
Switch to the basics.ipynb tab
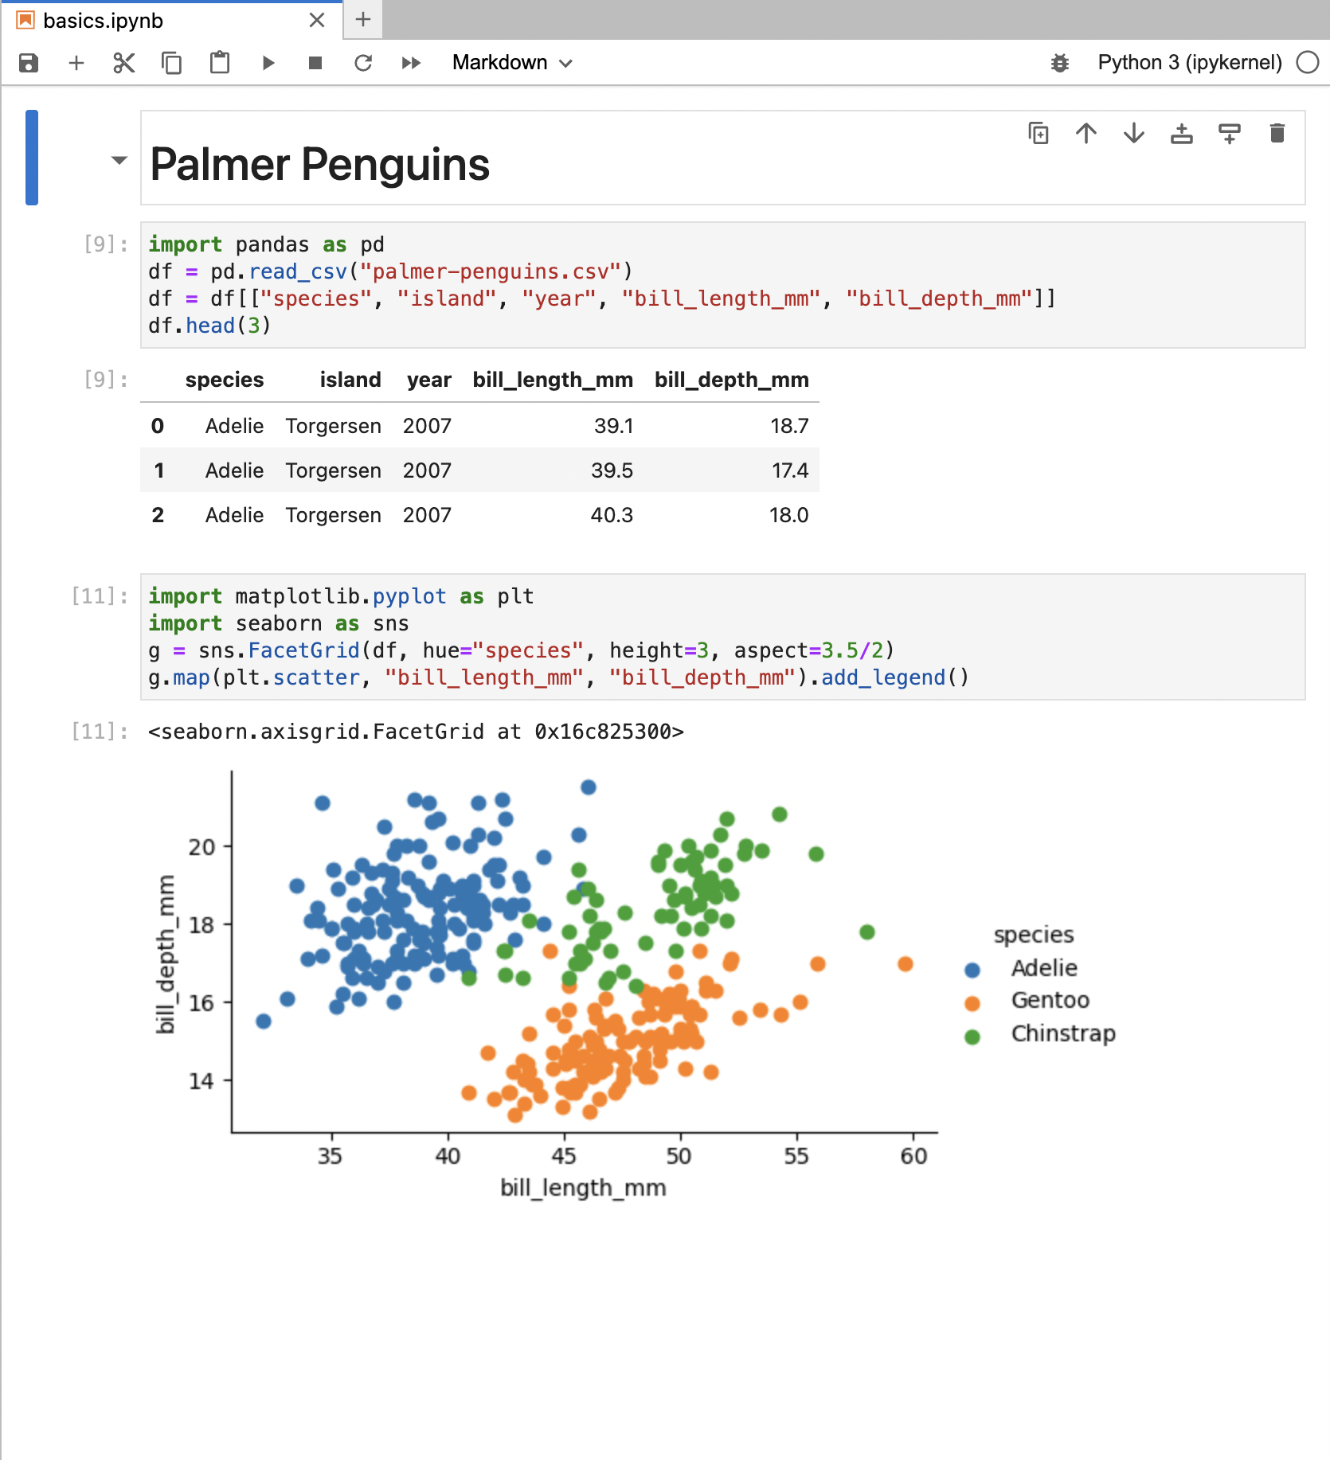pyautogui.click(x=104, y=21)
